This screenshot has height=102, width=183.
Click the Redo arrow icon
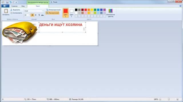click(x=13, y=2)
